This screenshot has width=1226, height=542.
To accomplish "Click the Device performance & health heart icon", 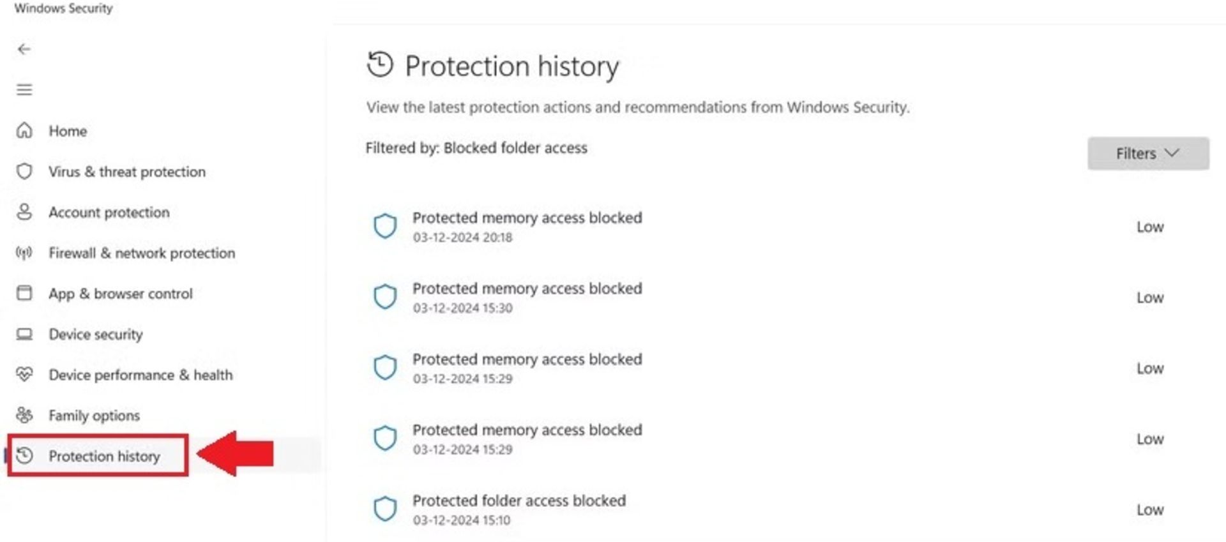I will [x=24, y=374].
